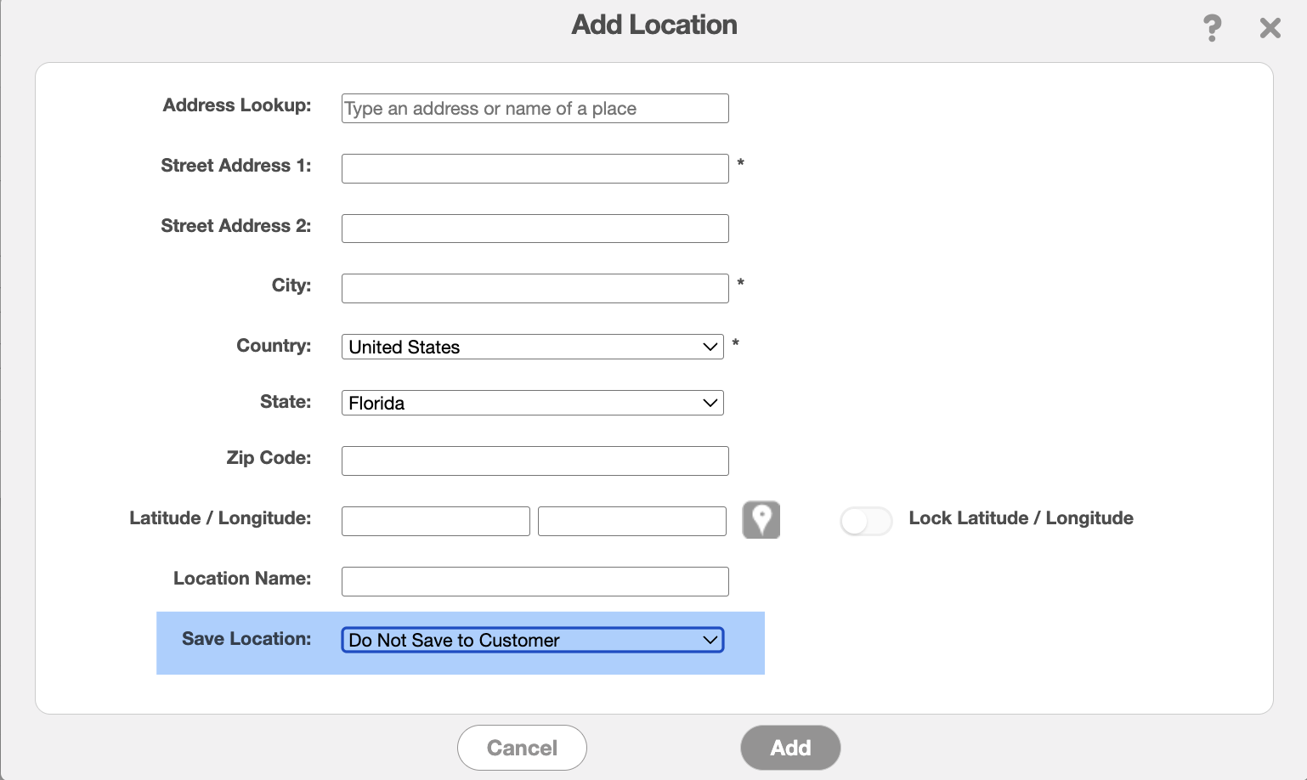The image size is (1307, 780).
Task: Close the Add Location dialog
Action: (1270, 28)
